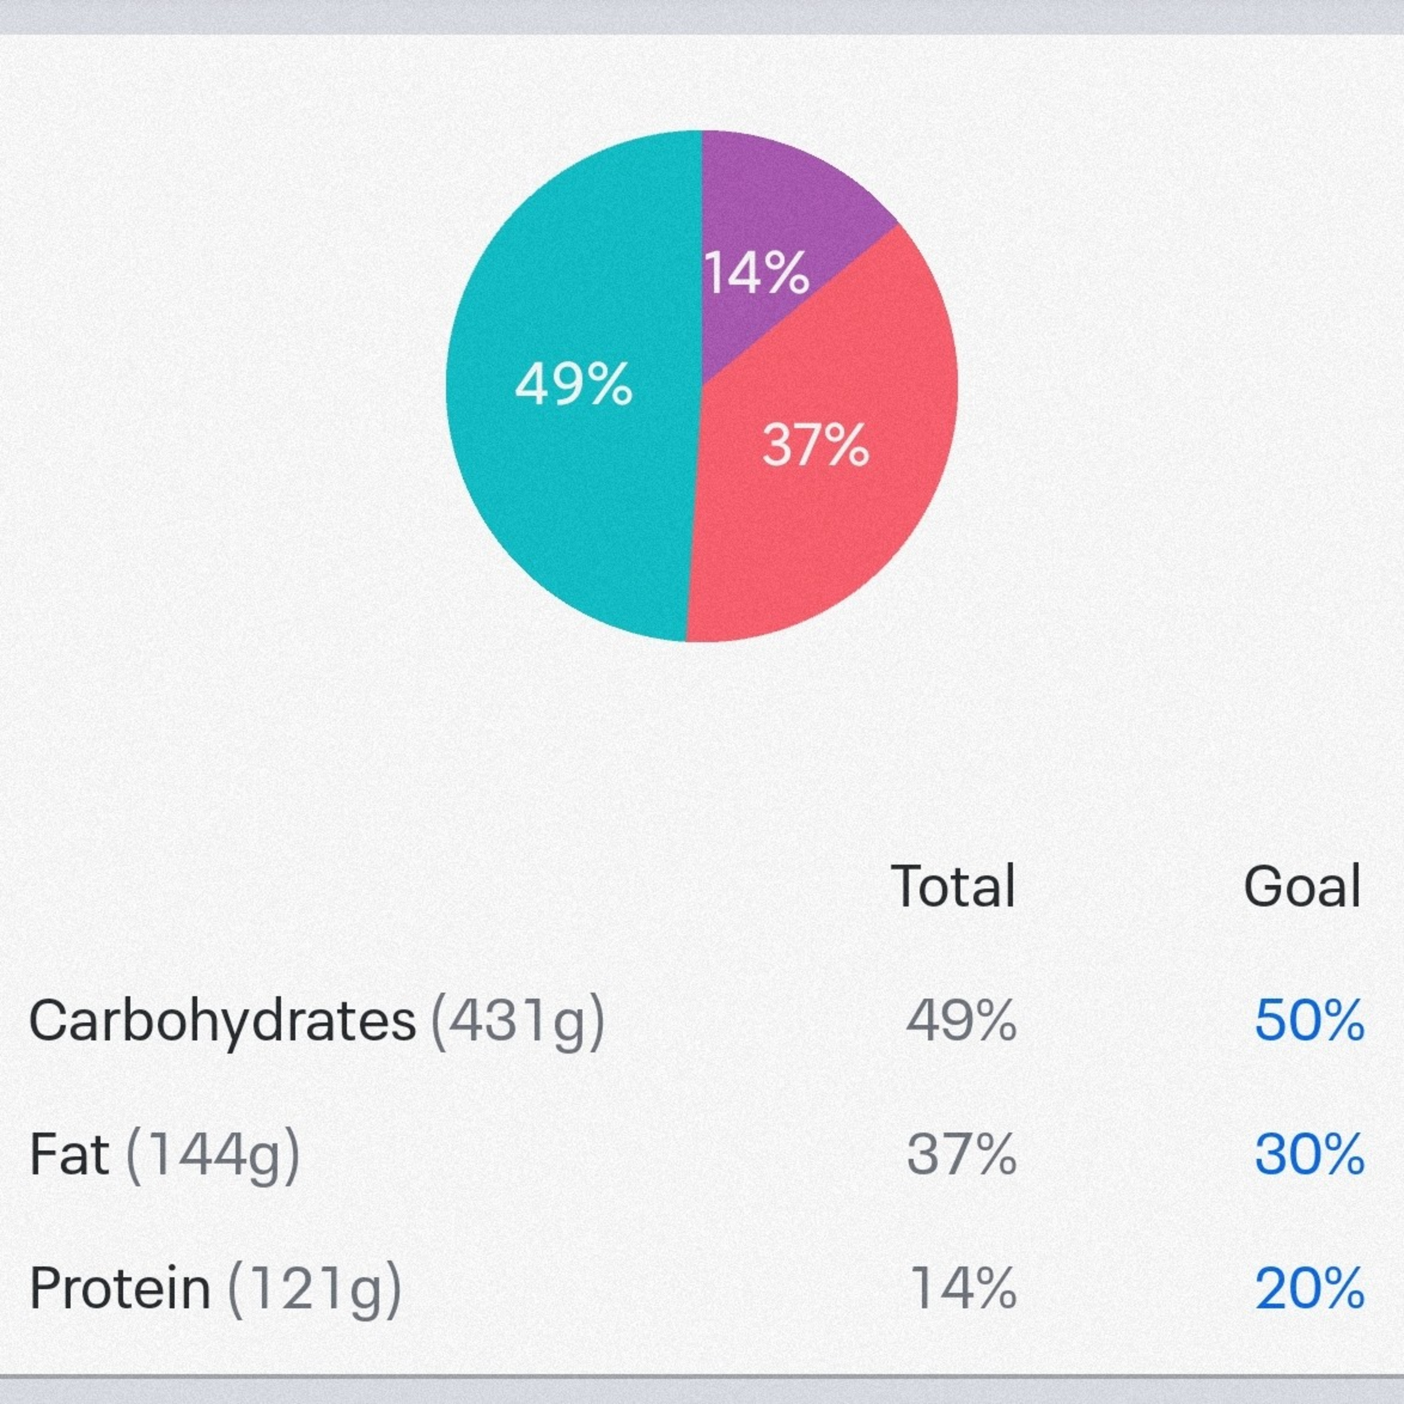Click the Goal column header
The image size is (1404, 1404).
[x=1302, y=886]
